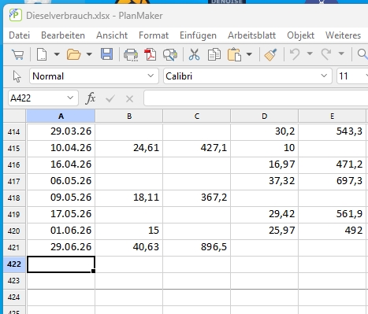
Task: Undo the last action
Action: [x=295, y=54]
